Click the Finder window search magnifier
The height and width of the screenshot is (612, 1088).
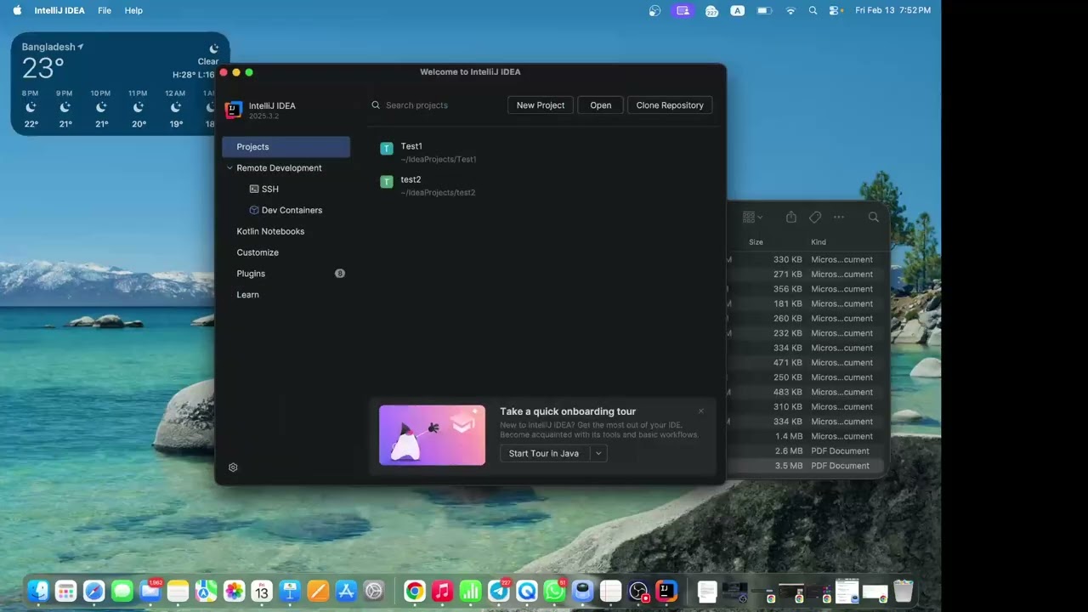874,217
